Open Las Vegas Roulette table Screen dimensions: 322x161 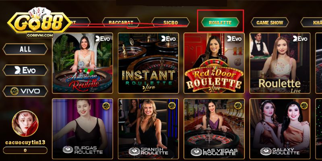click(214, 129)
